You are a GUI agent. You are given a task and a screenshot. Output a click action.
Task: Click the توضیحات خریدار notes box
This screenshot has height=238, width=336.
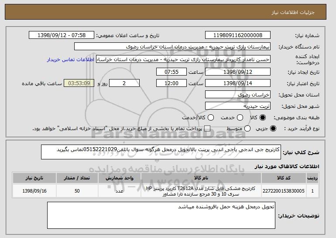click(161, 215)
